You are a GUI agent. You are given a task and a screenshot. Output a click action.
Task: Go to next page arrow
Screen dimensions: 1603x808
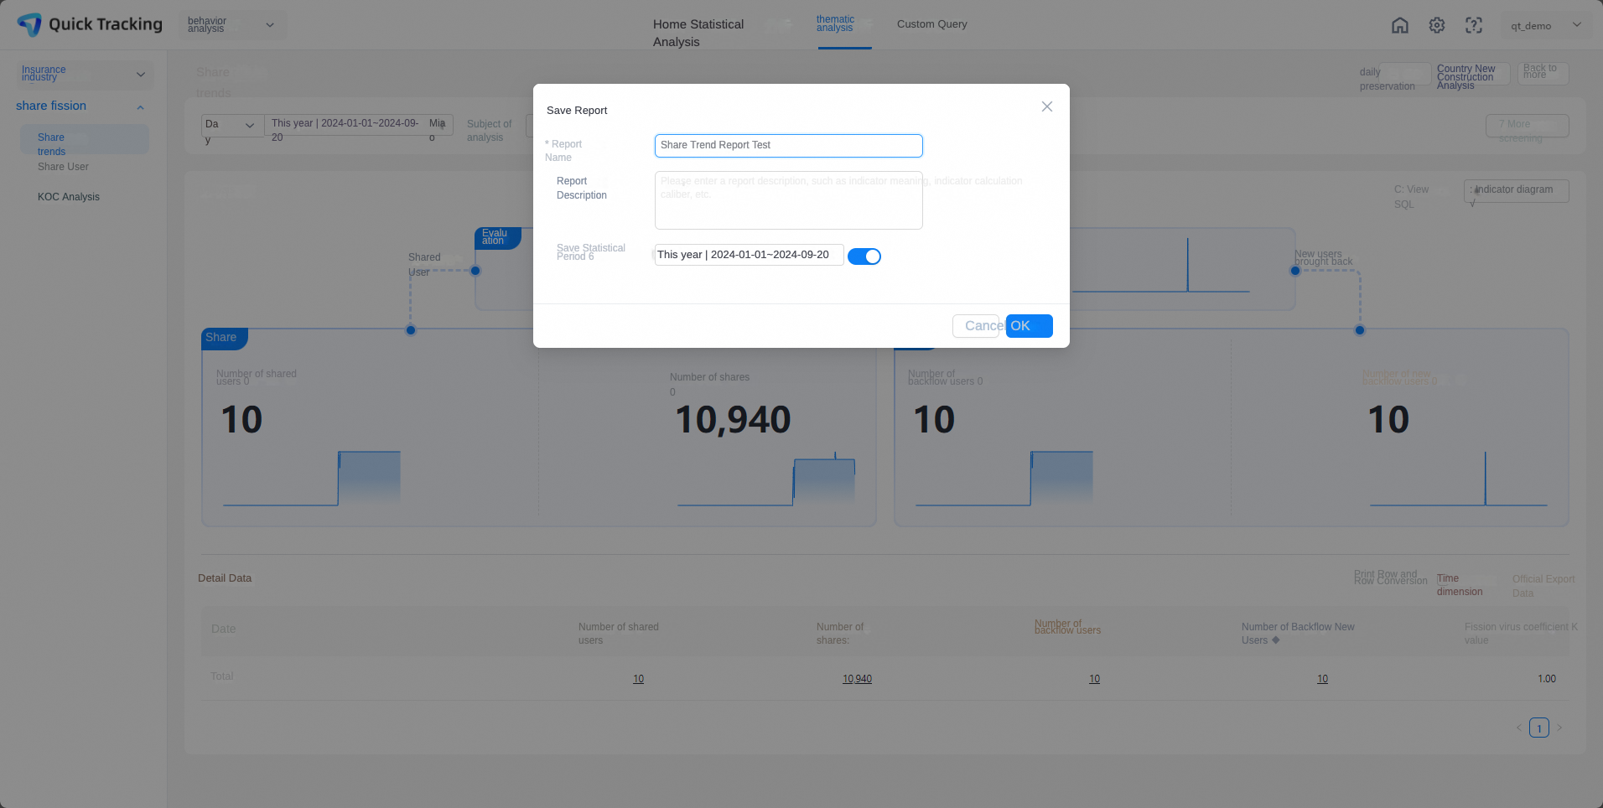(x=1559, y=728)
